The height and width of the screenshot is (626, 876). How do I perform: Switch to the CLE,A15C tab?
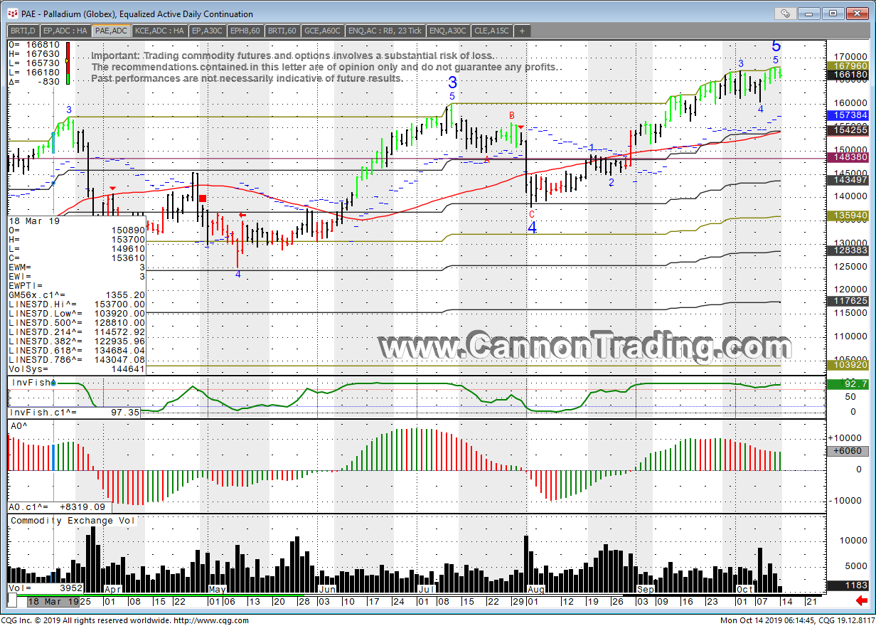[491, 31]
